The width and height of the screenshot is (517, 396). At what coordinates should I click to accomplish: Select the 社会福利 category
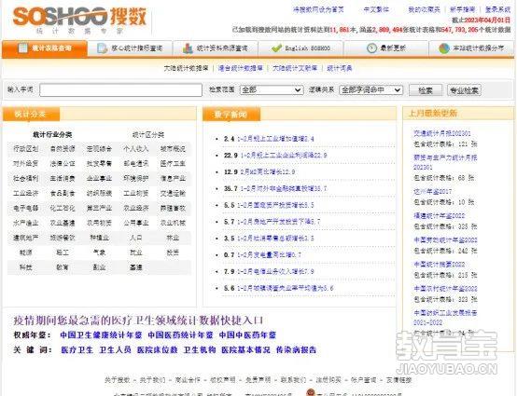point(26,178)
